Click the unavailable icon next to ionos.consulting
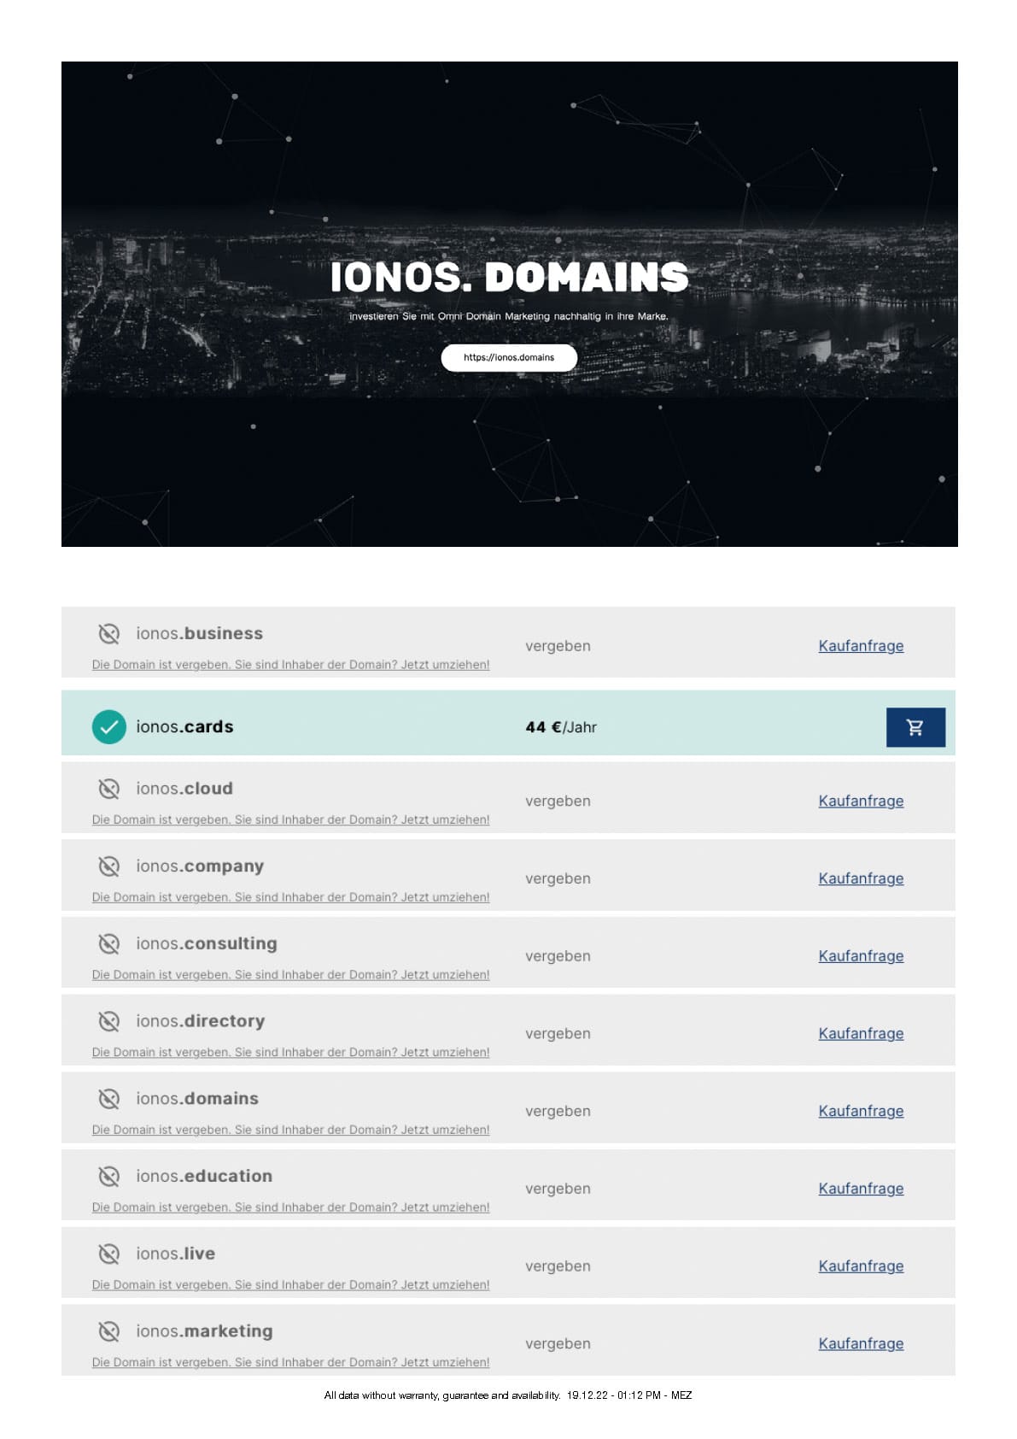This screenshot has width=1017, height=1439. click(x=108, y=944)
